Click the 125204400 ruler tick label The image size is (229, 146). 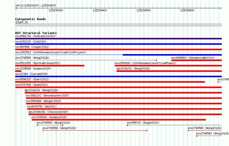coord(100,10)
